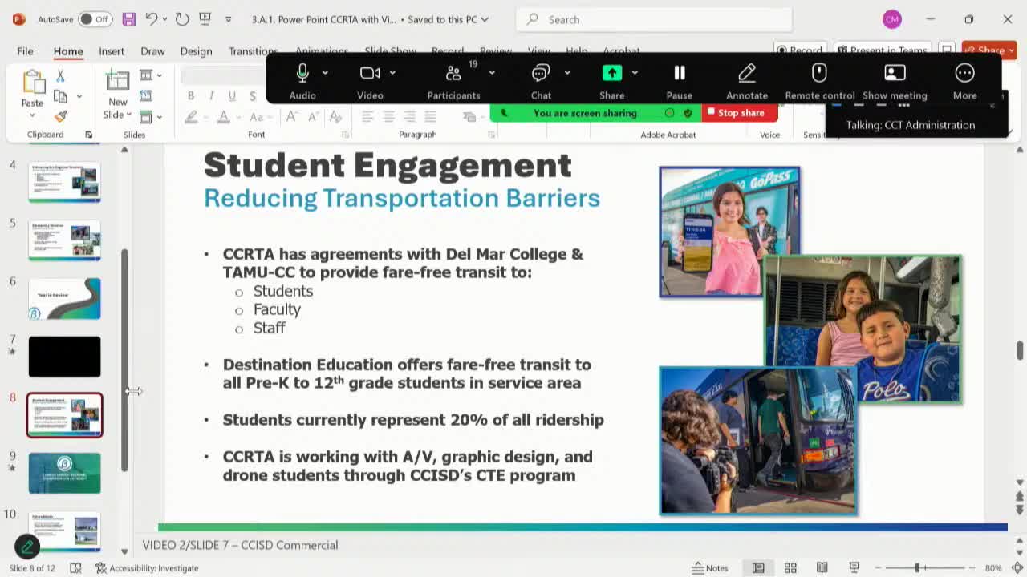Switch to Reading view

[x=822, y=567]
